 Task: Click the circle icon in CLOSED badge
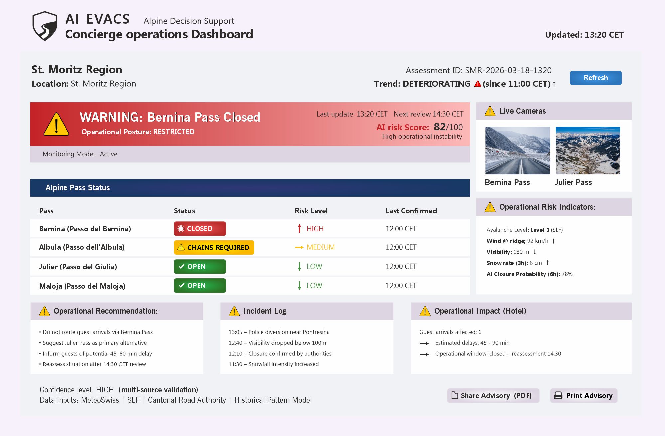[181, 229]
